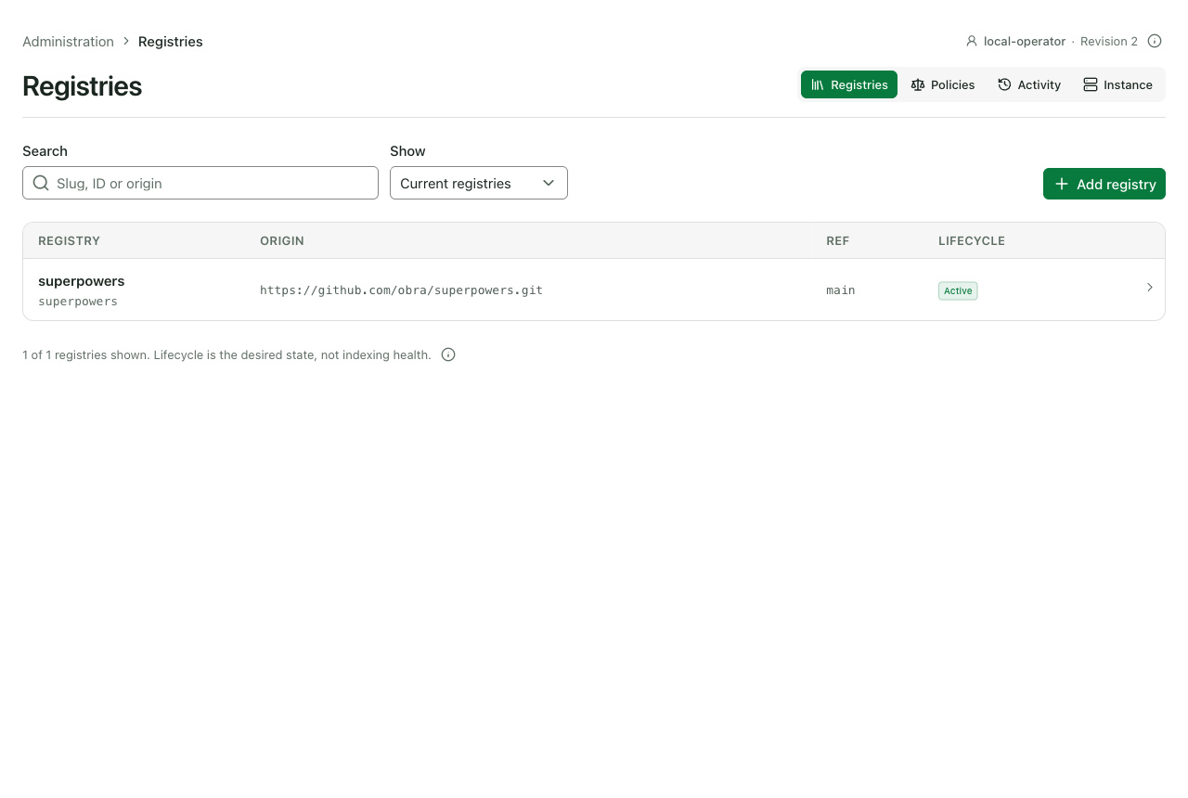Click the REF column header
Image resolution: width=1188 pixels, height=798 pixels.
pyautogui.click(x=838, y=240)
